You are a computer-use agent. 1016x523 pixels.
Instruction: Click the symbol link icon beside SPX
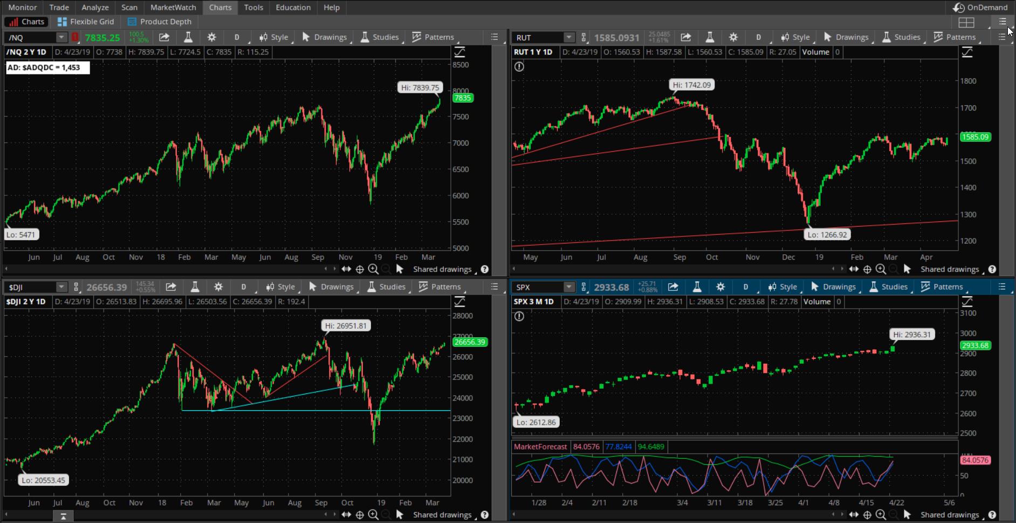(583, 287)
